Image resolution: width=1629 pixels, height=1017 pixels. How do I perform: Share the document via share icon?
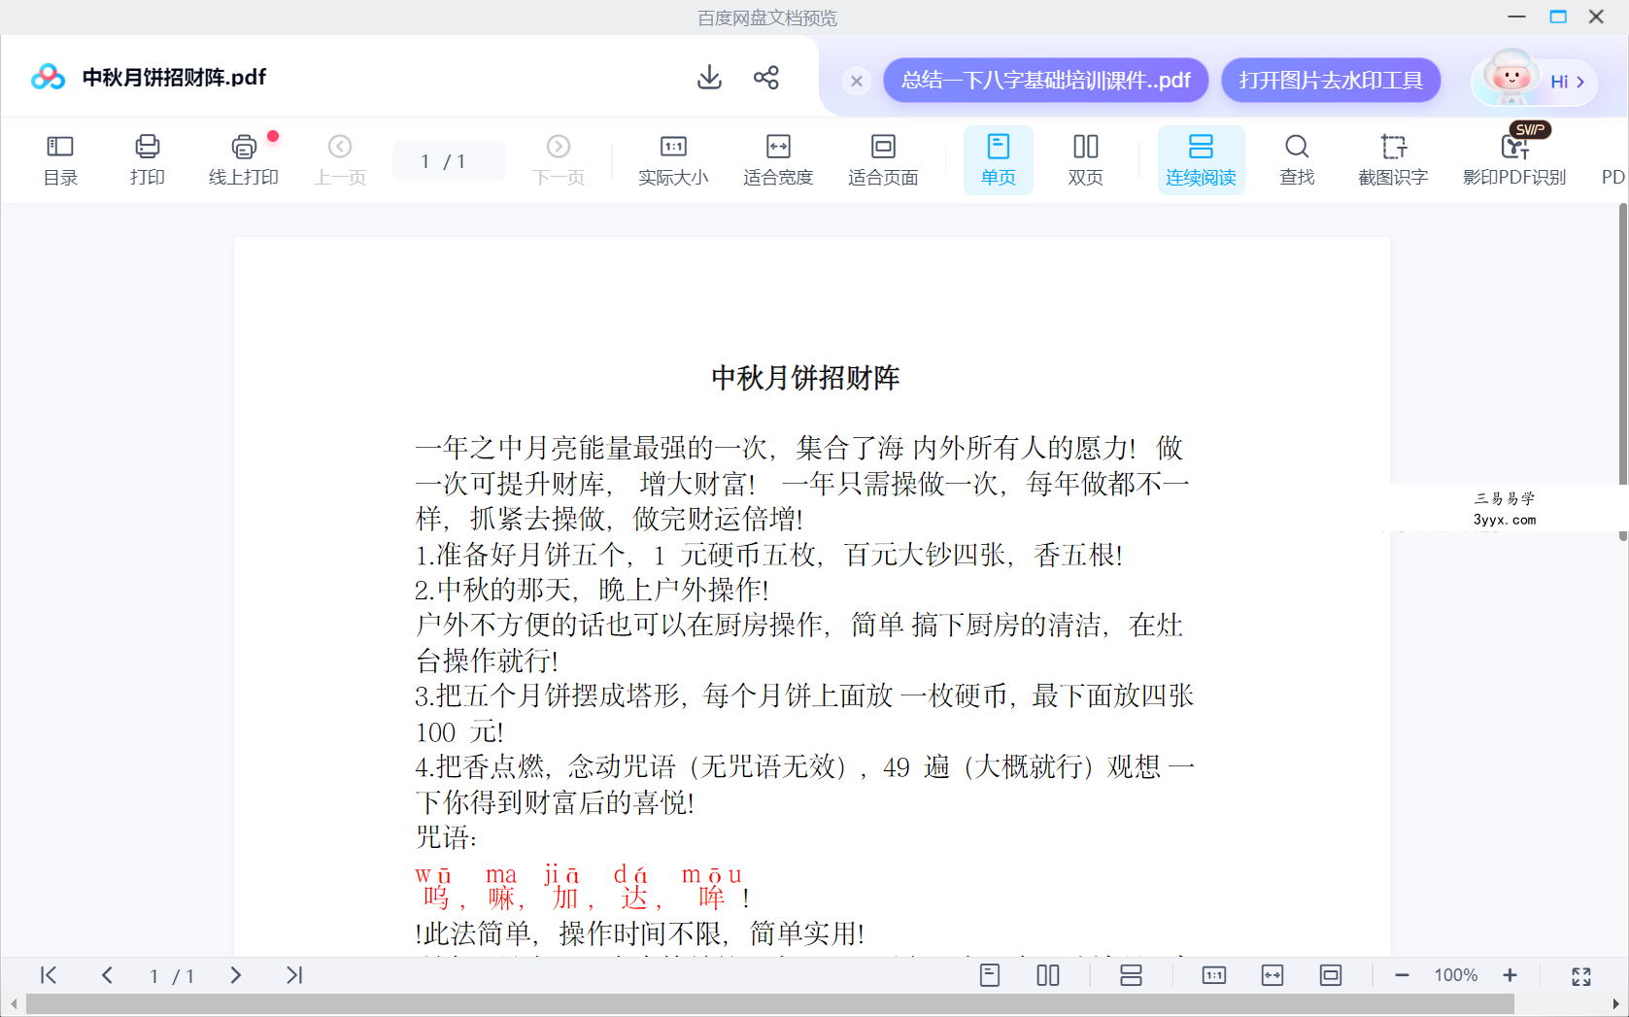(766, 78)
